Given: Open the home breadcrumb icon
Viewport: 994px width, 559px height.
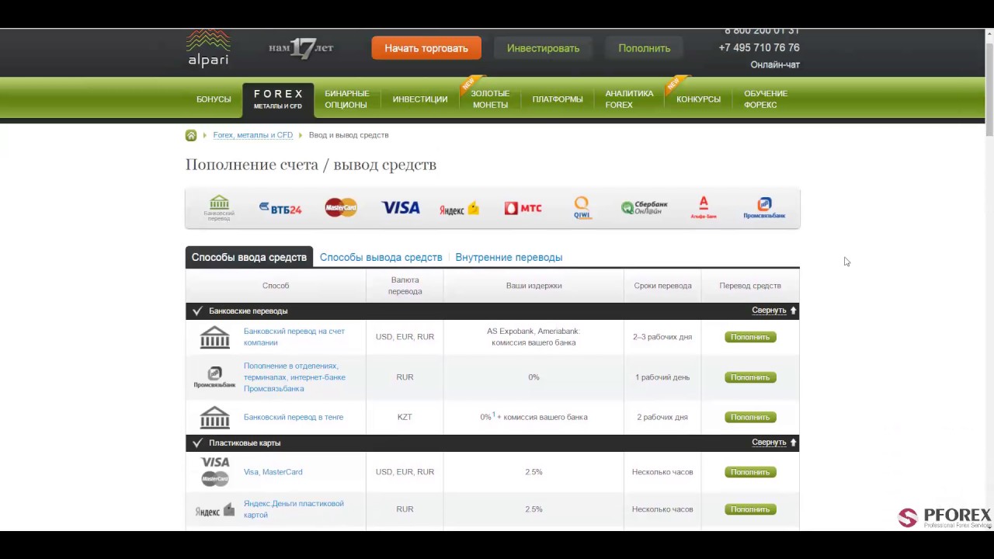Looking at the screenshot, I should coord(191,135).
